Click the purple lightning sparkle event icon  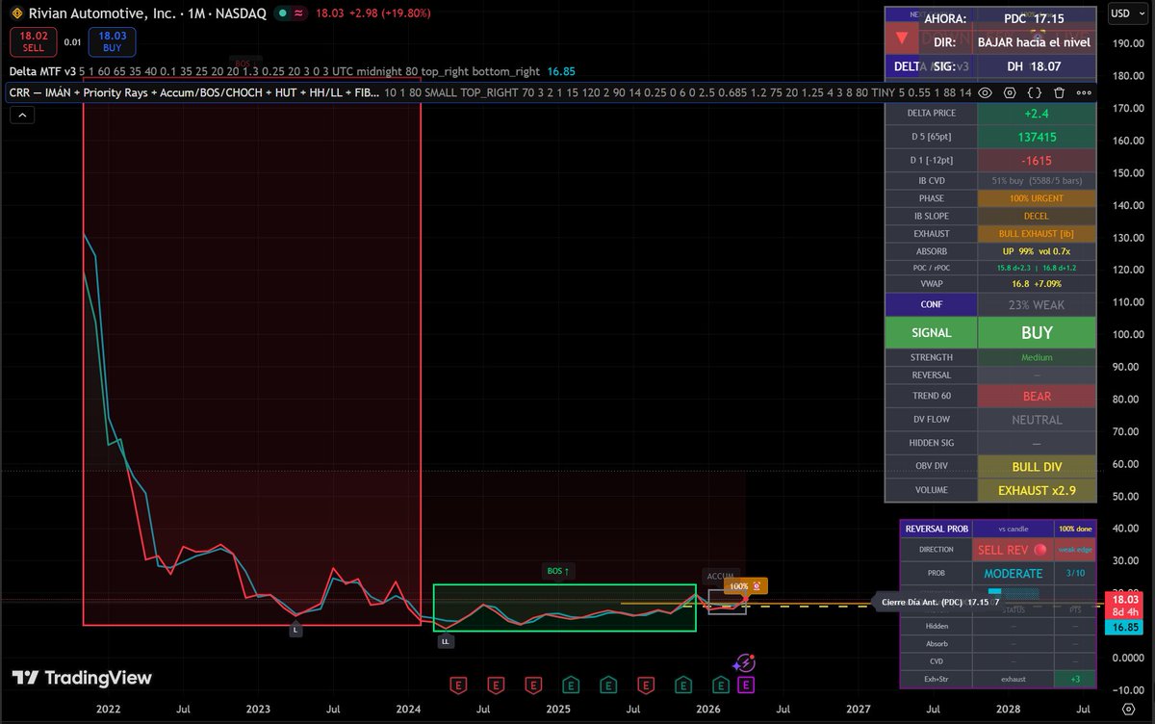pos(744,663)
